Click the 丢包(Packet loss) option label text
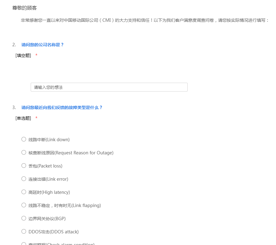This screenshot has height=245, width=276. (x=45, y=166)
